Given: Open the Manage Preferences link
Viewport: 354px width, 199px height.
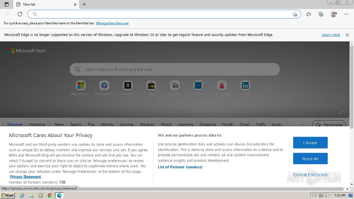Looking at the screenshot, I should pos(310,174).
